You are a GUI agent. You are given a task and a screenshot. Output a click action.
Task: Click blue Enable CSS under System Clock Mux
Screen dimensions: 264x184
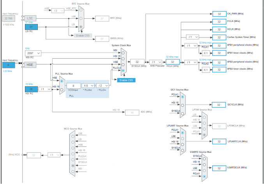tap(126, 80)
